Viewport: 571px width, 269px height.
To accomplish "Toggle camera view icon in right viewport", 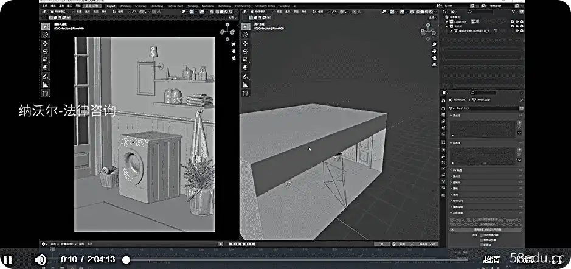I will (x=434, y=58).
